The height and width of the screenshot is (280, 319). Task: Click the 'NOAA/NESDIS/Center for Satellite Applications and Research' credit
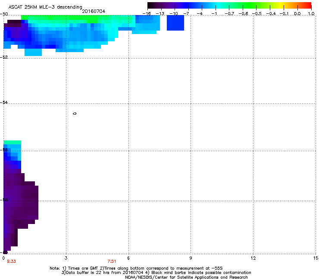click(x=186, y=277)
